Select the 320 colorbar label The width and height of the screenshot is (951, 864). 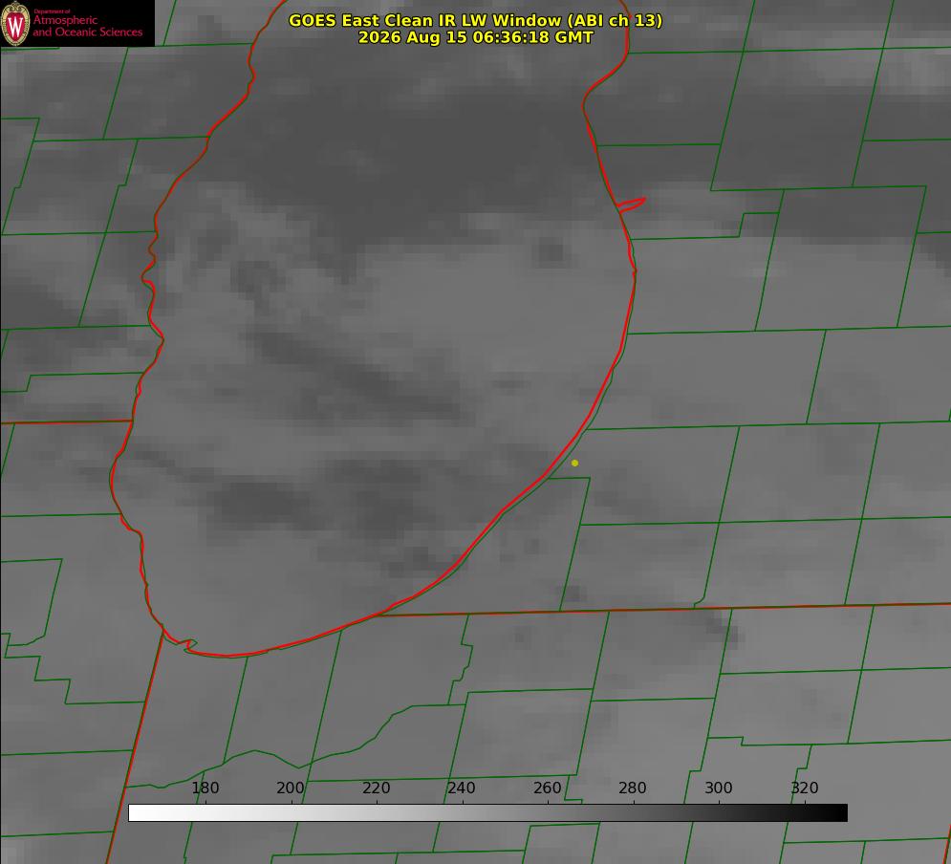(805, 788)
